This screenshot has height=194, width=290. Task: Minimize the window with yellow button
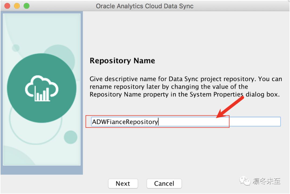coord(17,6)
